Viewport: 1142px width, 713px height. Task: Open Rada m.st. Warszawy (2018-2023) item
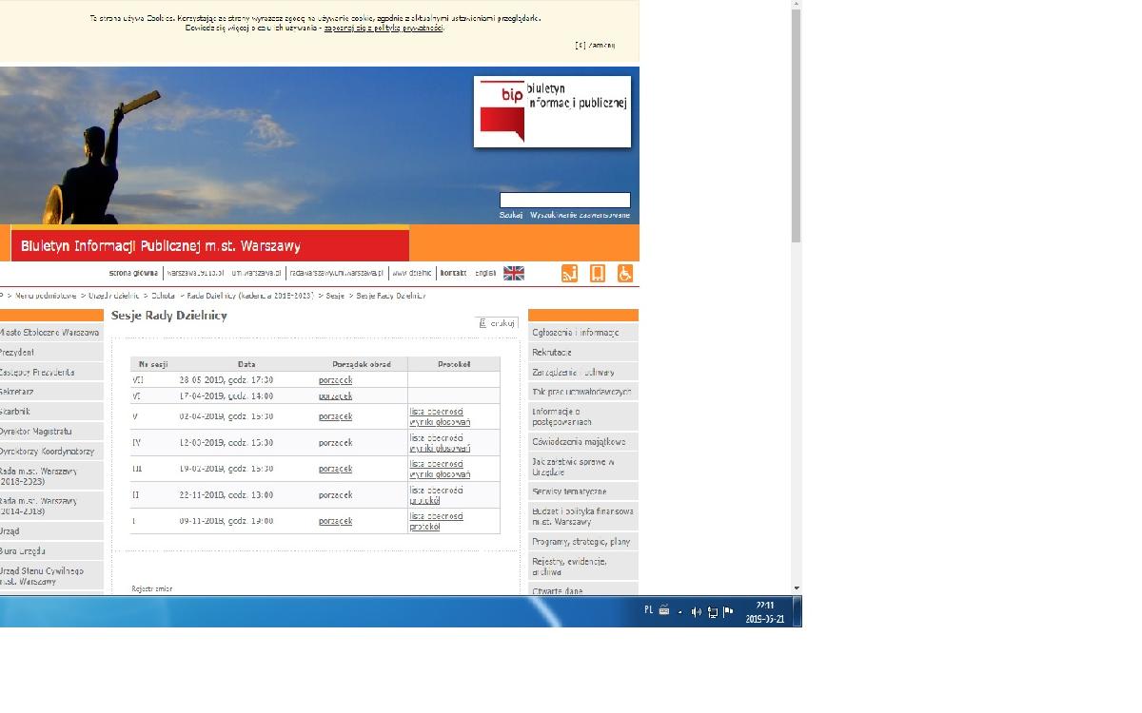point(51,476)
